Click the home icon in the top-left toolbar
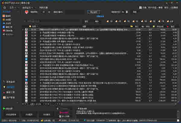The image size is (181, 123). coord(4,7)
